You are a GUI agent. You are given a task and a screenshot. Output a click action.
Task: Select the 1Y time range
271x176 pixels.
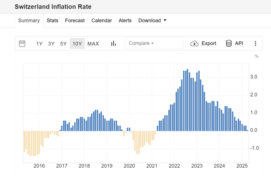[x=39, y=44]
